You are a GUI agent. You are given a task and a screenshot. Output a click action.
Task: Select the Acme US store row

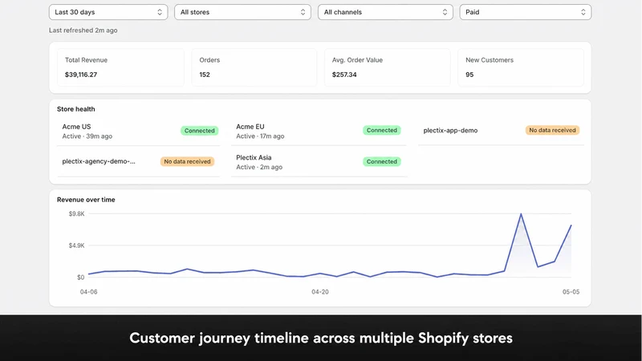(138, 132)
